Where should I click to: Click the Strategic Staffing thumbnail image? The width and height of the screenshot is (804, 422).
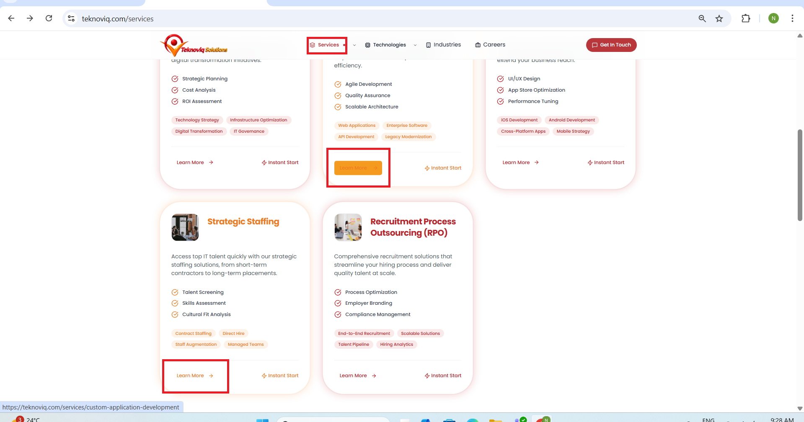pyautogui.click(x=185, y=227)
